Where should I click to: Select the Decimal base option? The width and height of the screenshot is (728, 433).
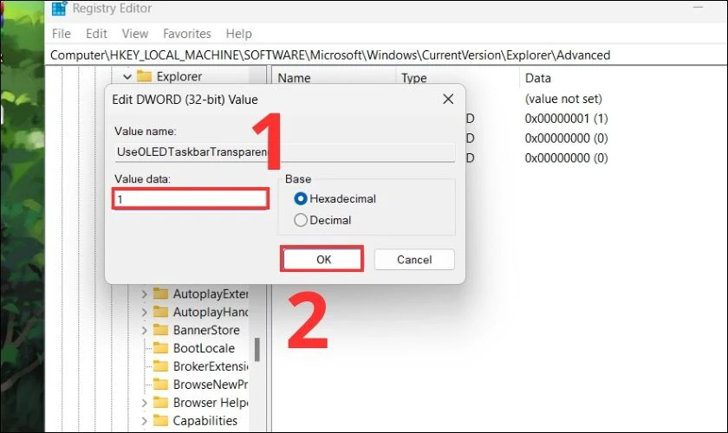[x=301, y=220]
